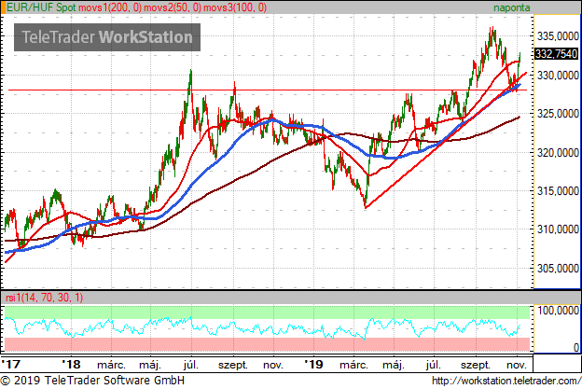Click the last 'nov.' label on time axis
Viewport: 582px width, 389px height.
click(517, 365)
